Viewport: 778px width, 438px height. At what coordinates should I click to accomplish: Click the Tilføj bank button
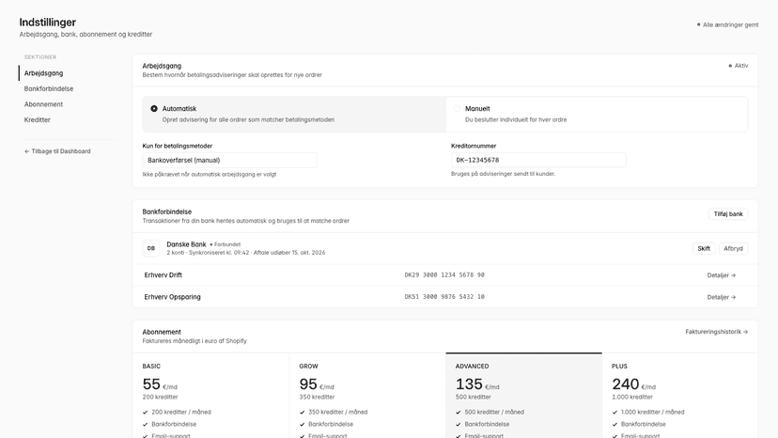click(728, 214)
